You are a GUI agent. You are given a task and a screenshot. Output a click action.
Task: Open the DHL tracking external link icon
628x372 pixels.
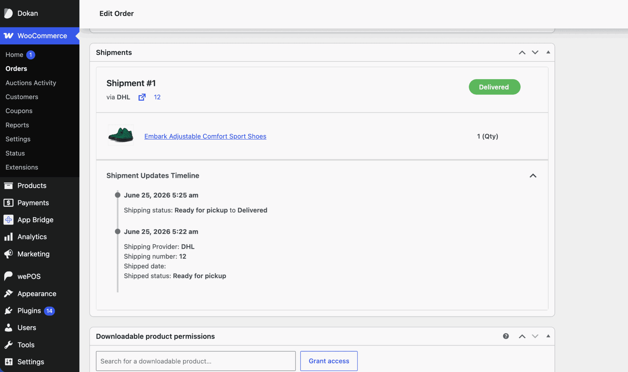[x=142, y=97]
